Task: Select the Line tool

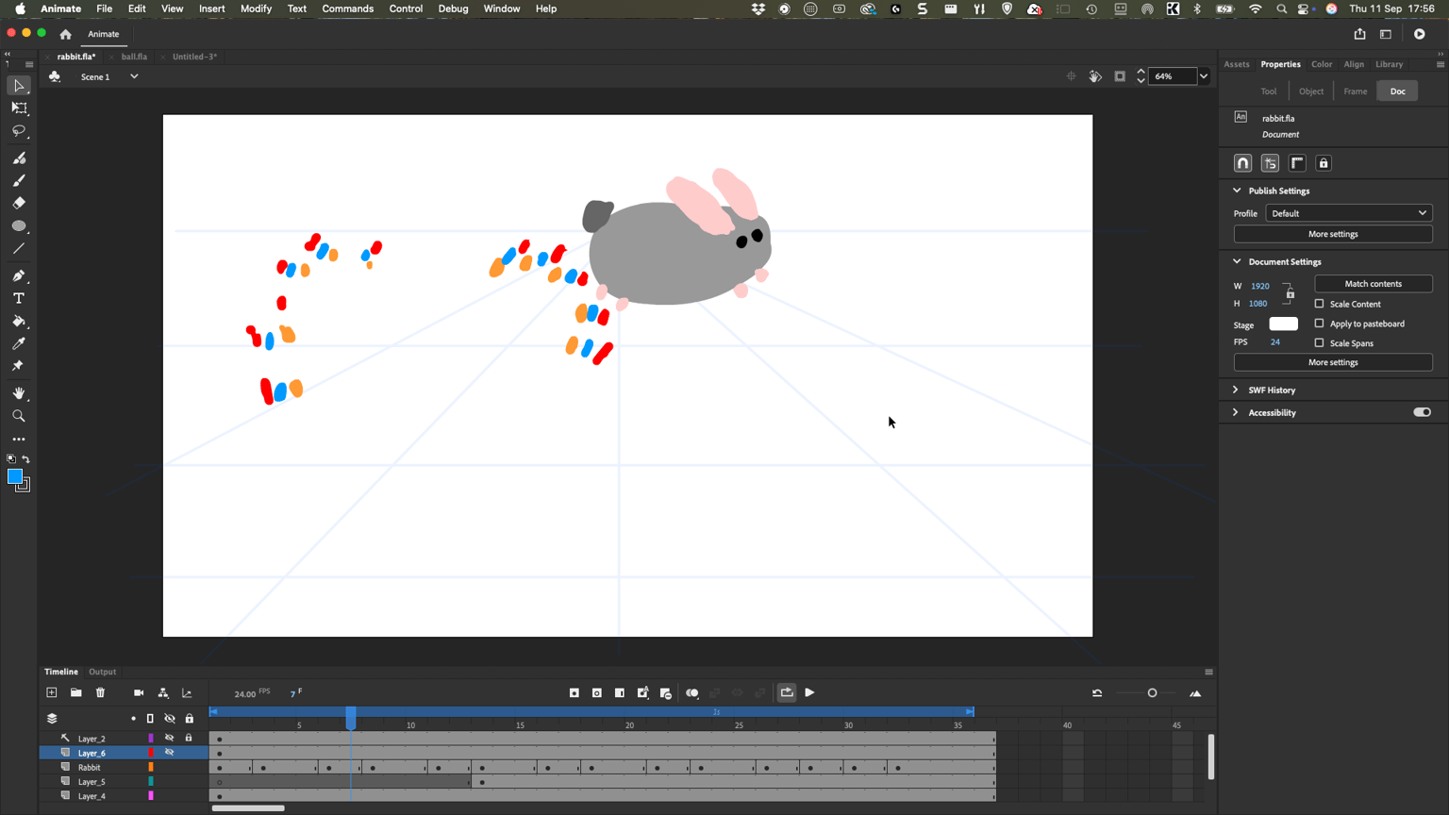Action: pyautogui.click(x=19, y=249)
